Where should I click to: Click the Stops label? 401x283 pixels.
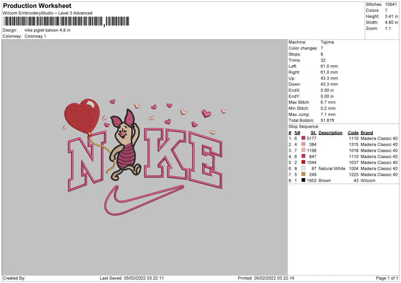click(295, 55)
